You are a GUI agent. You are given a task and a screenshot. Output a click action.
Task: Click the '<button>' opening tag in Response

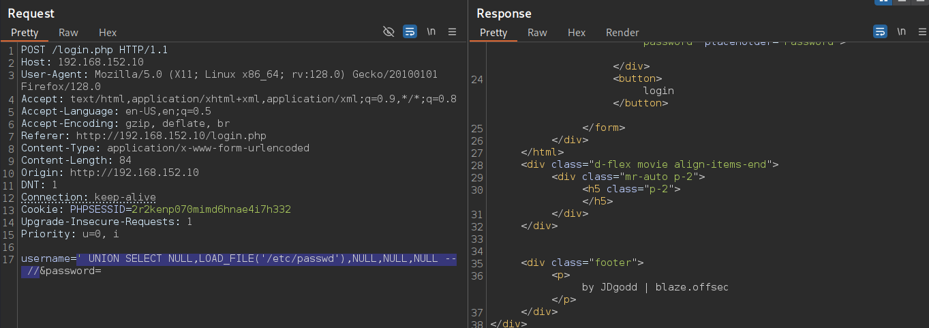pos(637,78)
